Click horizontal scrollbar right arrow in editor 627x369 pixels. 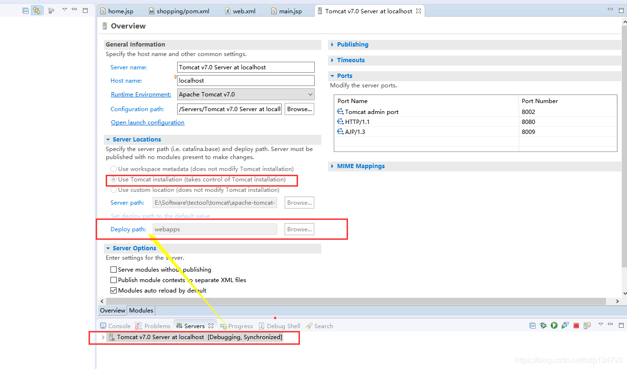617,302
